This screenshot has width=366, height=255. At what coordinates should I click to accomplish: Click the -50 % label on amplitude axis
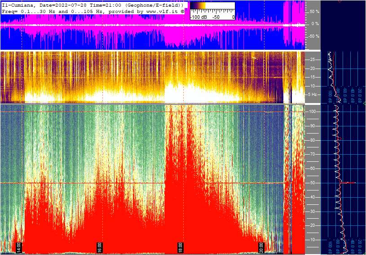[313, 36]
